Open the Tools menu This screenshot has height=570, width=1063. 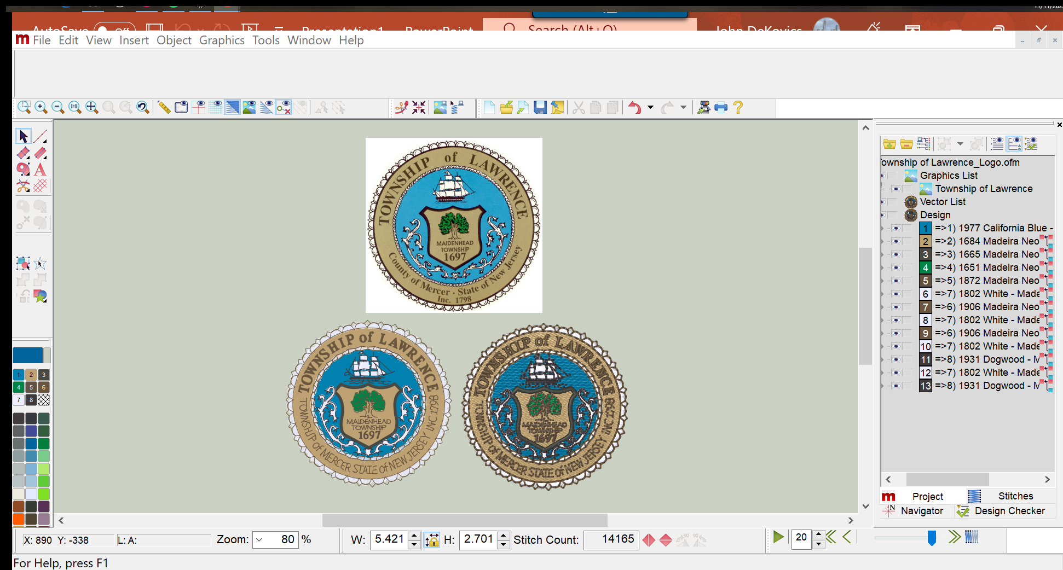click(265, 40)
